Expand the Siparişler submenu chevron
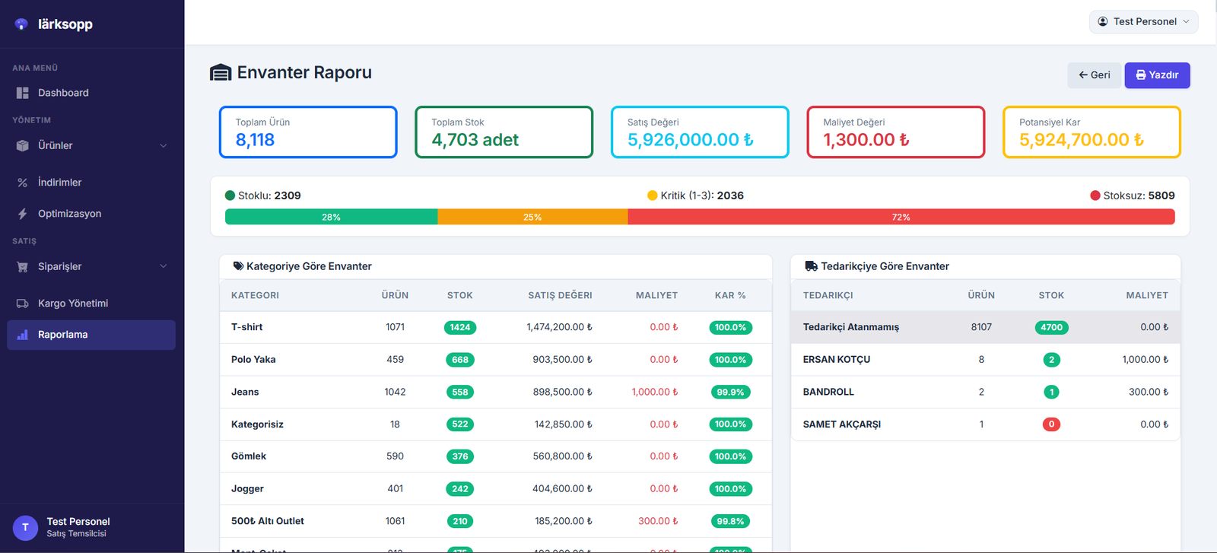The image size is (1217, 553). pyautogui.click(x=163, y=266)
